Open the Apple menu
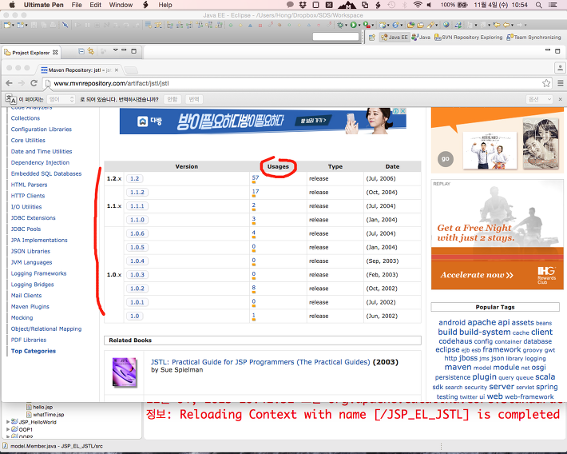Viewport: 567px width, 454px height. (x=12, y=5)
